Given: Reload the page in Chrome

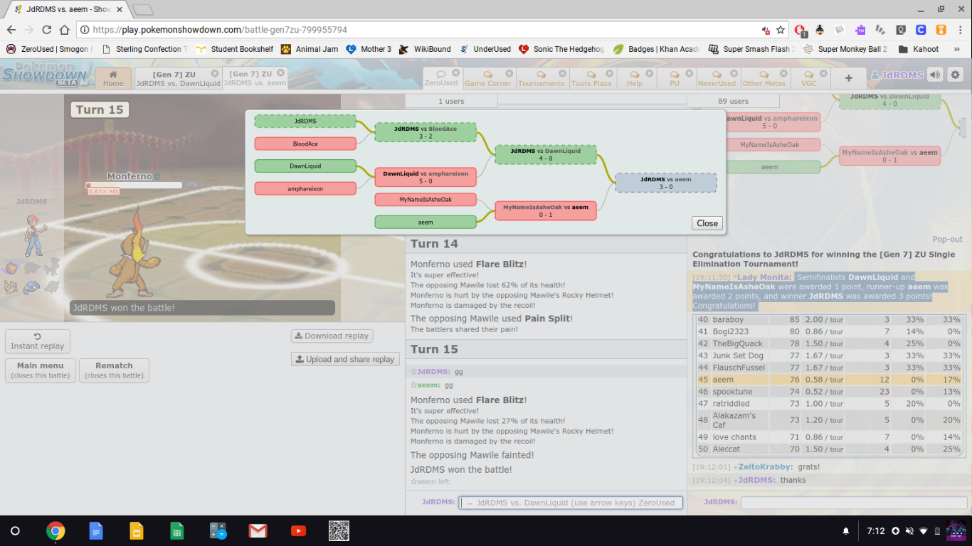Looking at the screenshot, I should click(x=47, y=30).
